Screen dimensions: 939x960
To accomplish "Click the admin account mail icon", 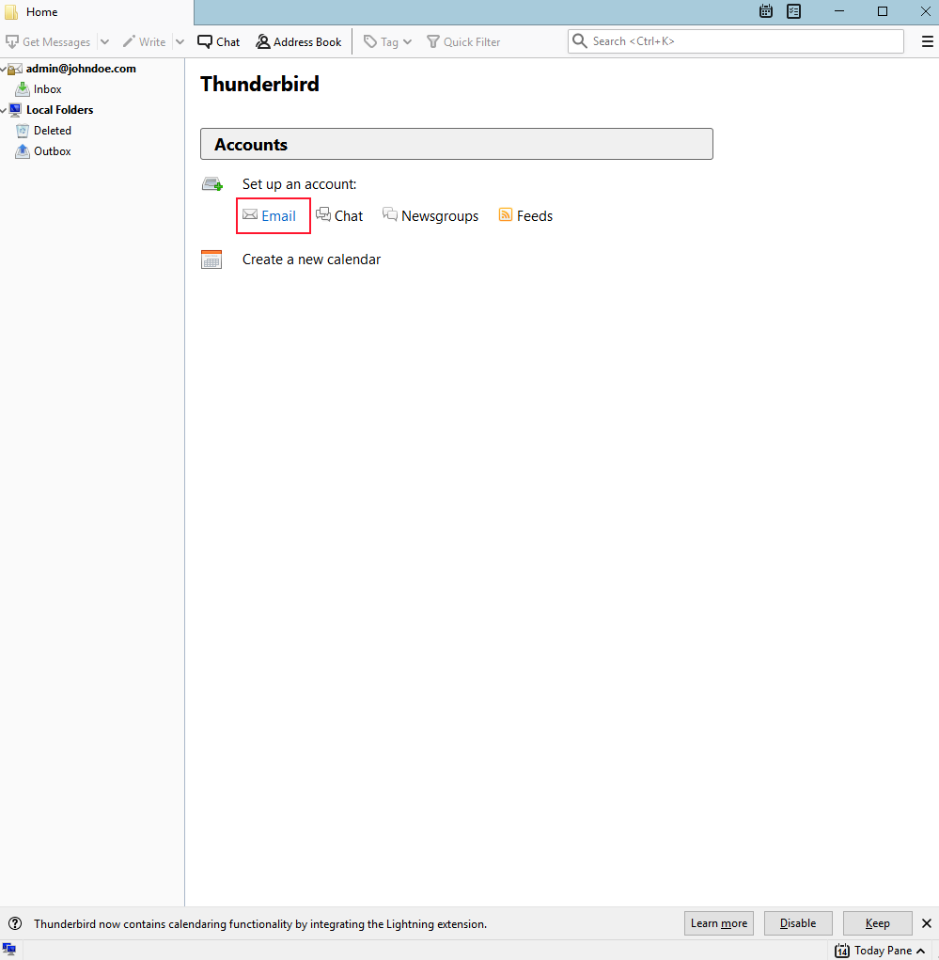I will tap(15, 69).
